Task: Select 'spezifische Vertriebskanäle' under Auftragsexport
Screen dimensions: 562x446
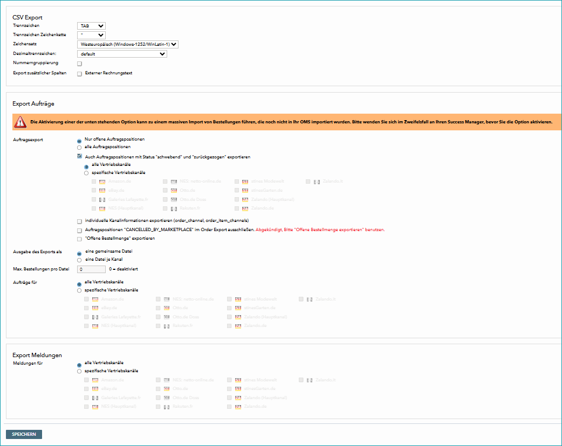Action: (86, 173)
